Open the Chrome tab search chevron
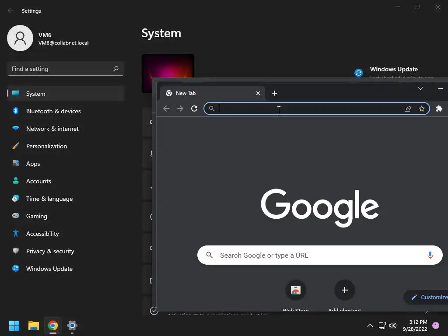The image size is (448, 336). pos(420,88)
